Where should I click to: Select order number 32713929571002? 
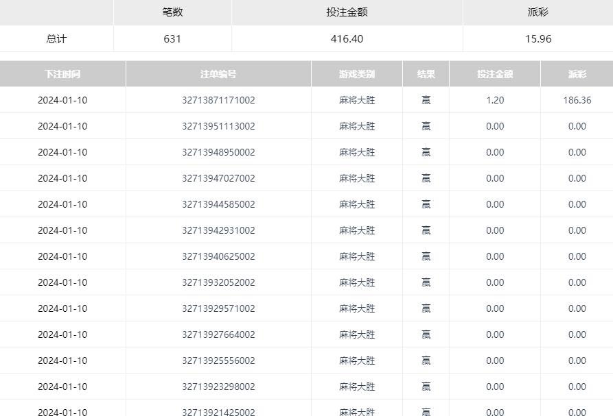218,308
